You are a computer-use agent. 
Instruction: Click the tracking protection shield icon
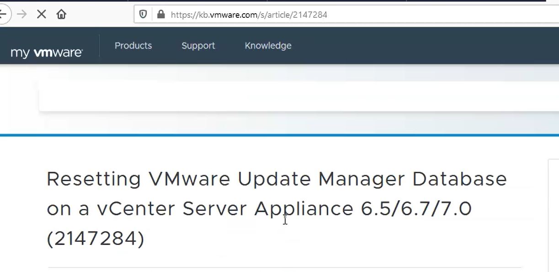tap(143, 14)
